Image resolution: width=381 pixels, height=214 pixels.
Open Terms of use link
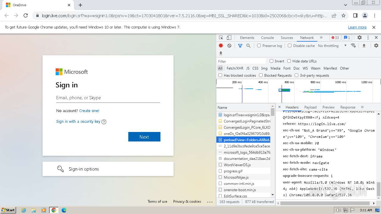coord(157,202)
